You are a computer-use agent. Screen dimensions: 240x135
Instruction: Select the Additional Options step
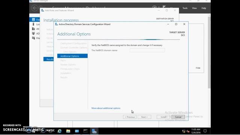coord(72,56)
